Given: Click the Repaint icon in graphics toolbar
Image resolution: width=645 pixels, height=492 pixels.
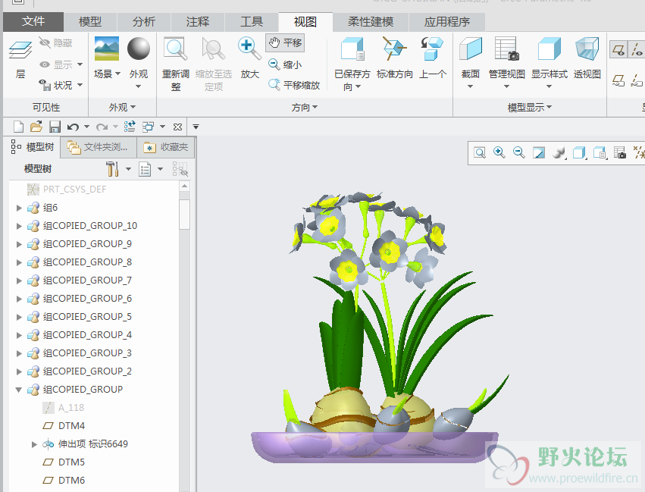Looking at the screenshot, I should tap(539, 153).
